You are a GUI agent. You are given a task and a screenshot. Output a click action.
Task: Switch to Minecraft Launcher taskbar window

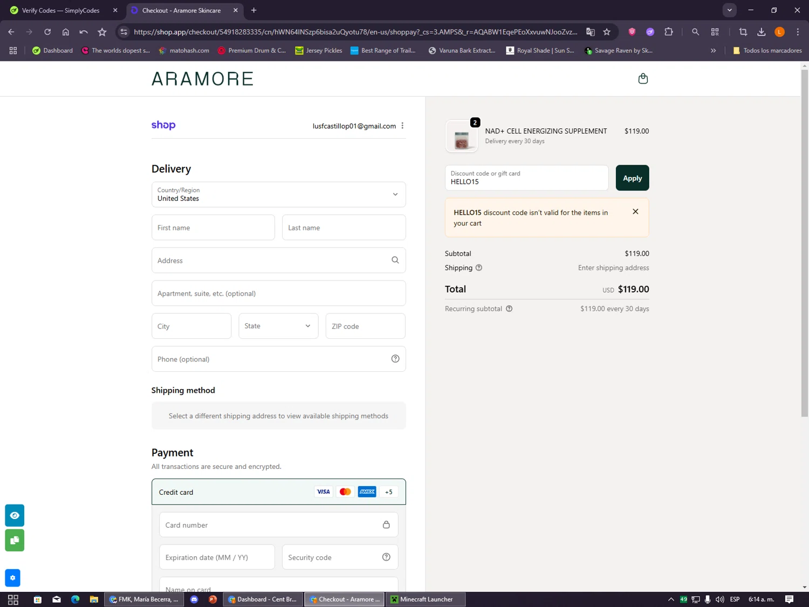pyautogui.click(x=426, y=599)
